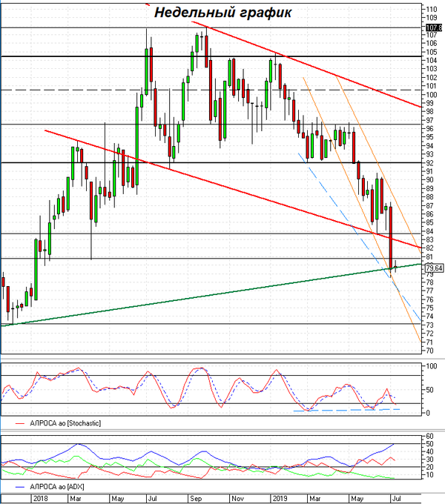Click the current price label 79,64
Viewport: 445px width, 504px height.
pyautogui.click(x=434, y=268)
